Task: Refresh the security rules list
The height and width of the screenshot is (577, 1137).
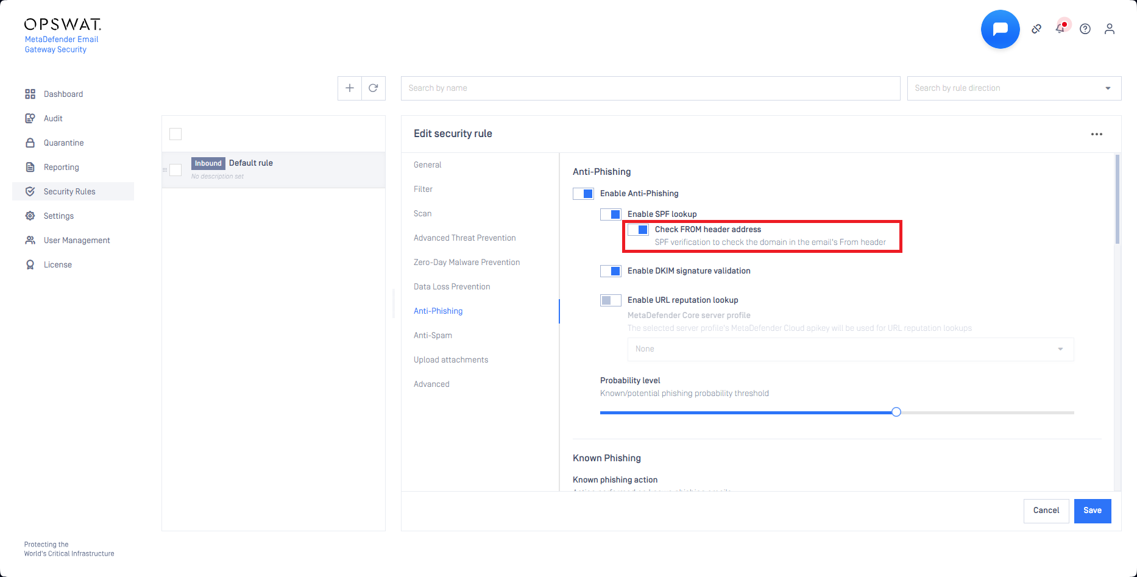Action: coord(374,88)
